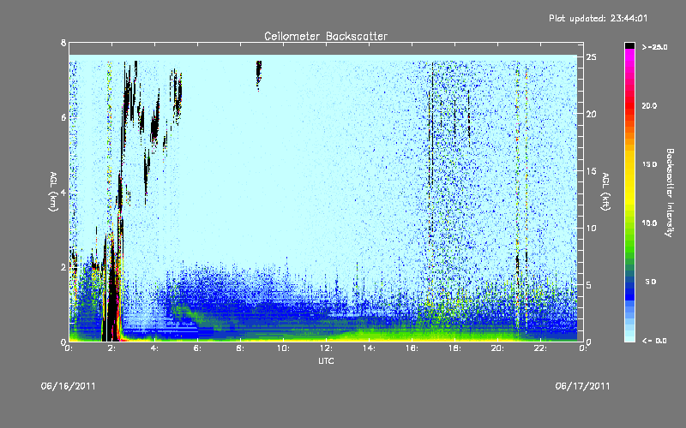Click the 6 tick on the km axis
Screen dimensions: 686x428
[63, 118]
